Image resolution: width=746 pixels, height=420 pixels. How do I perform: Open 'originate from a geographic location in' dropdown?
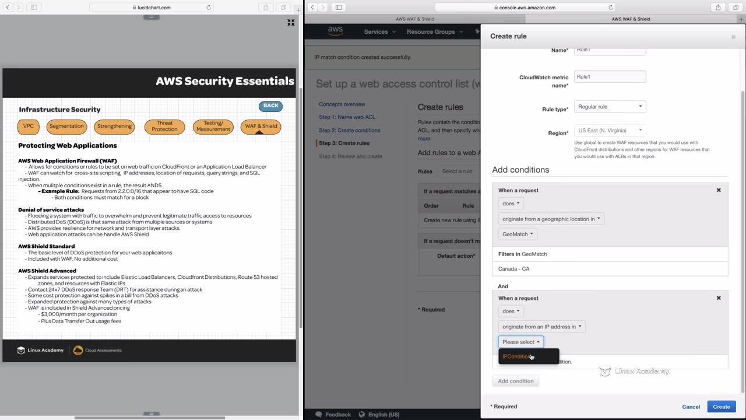[x=551, y=219]
